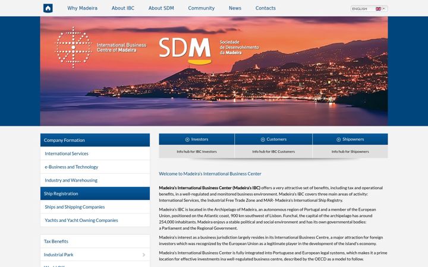The height and width of the screenshot is (267, 428).
Task: Click the plus icon beside Shipowners
Action: 338,139
